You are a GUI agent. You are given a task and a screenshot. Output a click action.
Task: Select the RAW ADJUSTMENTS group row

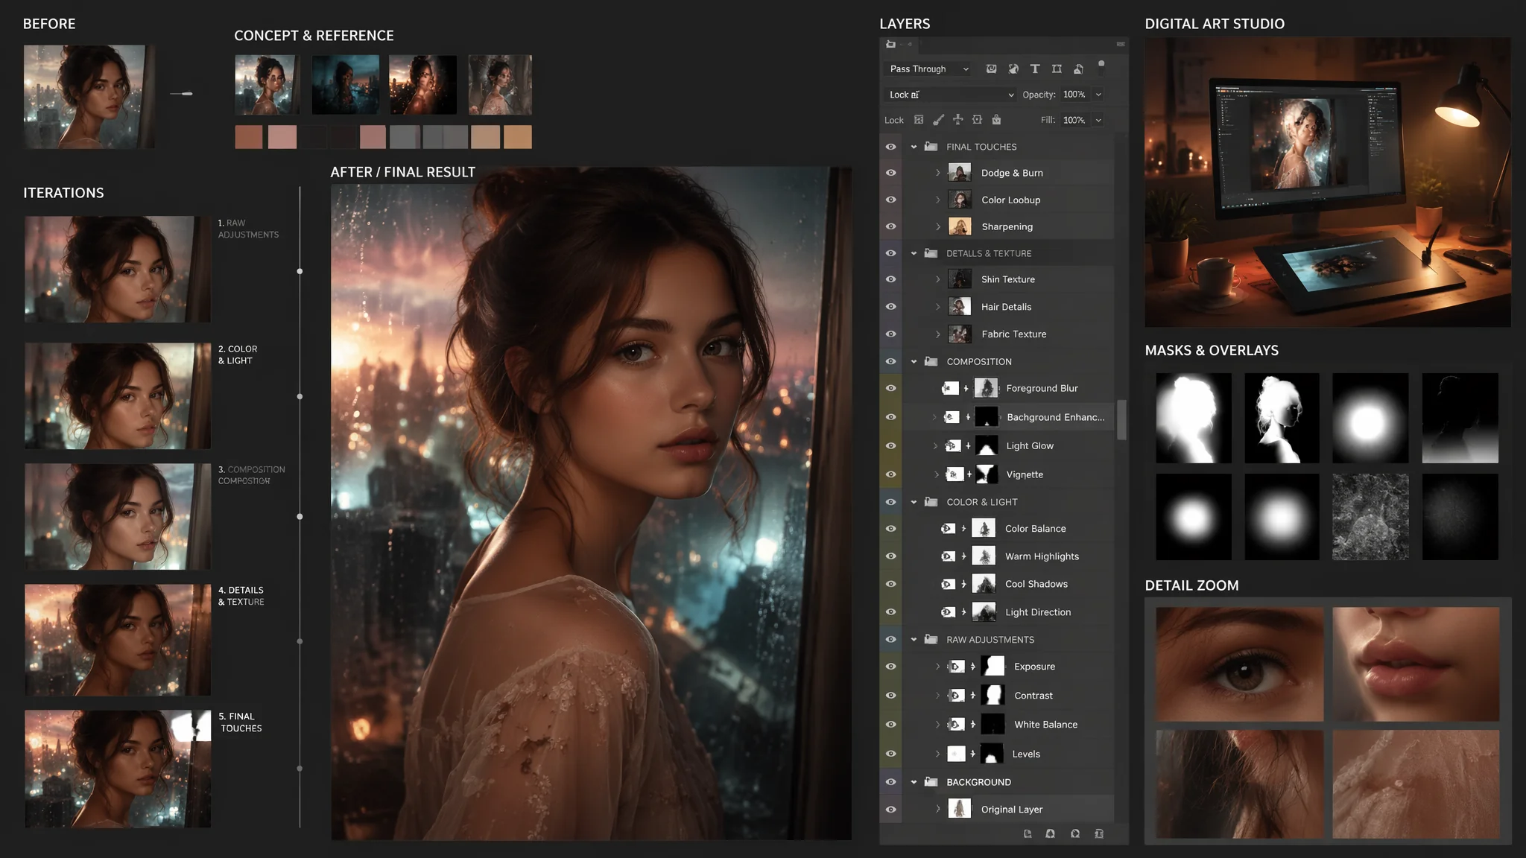(x=1008, y=639)
